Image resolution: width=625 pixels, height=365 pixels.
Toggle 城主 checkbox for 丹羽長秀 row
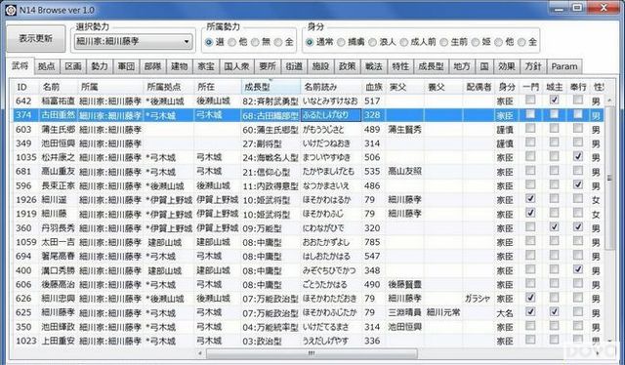pos(554,227)
